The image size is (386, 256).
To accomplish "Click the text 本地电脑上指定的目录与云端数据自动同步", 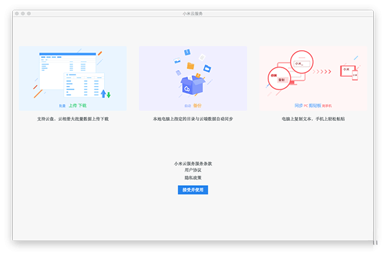I will point(193,119).
